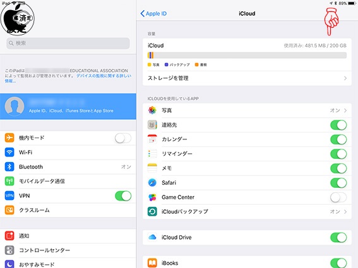
Task: Open iCloudバックアップ settings
Action: (x=247, y=212)
